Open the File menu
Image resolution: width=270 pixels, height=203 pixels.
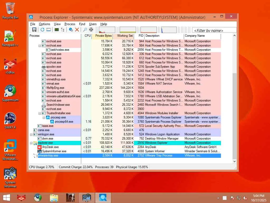(x=32, y=24)
